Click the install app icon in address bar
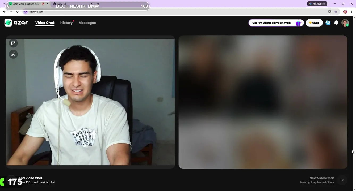The image size is (356, 191). coord(330,12)
